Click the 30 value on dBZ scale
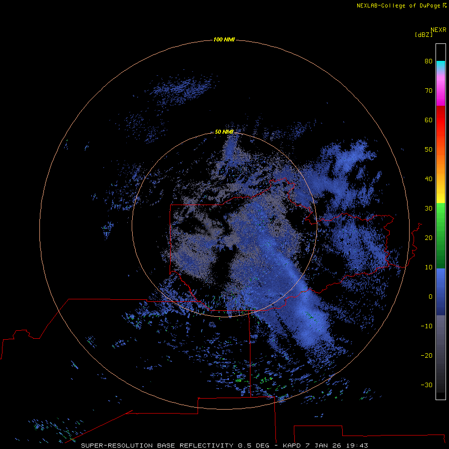The image size is (449, 449). 429,208
